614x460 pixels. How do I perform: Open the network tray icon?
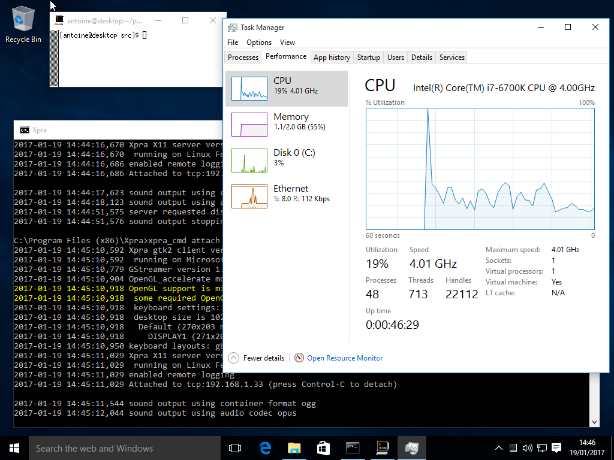coord(542,448)
